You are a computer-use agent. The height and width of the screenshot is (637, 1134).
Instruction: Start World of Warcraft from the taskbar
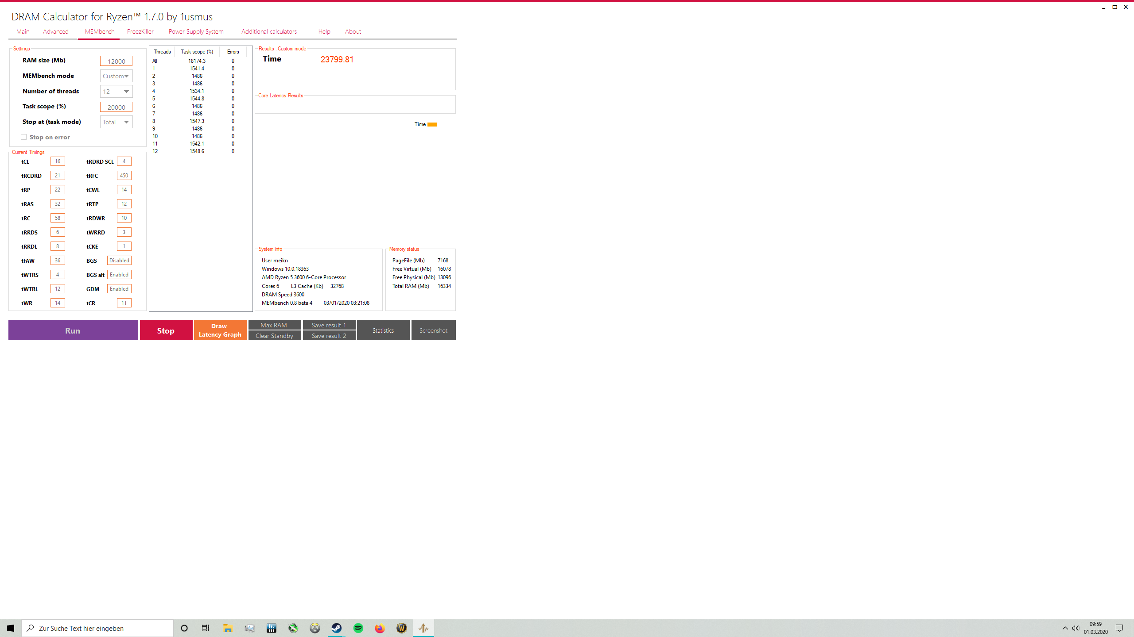pos(401,628)
